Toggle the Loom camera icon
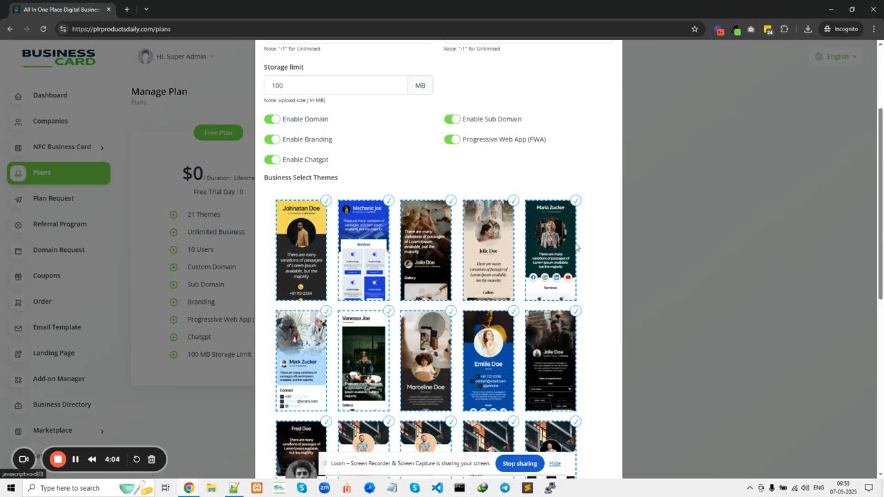The height and width of the screenshot is (497, 884). click(x=23, y=459)
